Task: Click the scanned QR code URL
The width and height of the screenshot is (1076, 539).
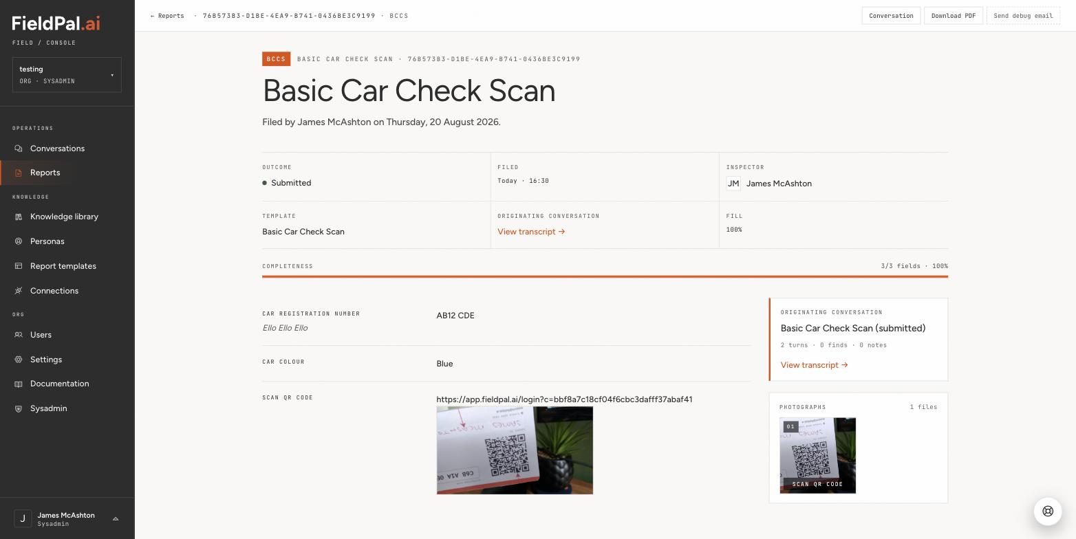Action: [x=564, y=399]
